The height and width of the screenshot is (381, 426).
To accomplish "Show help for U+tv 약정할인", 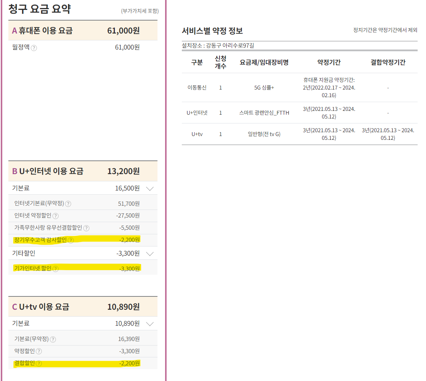I will coord(39,351).
